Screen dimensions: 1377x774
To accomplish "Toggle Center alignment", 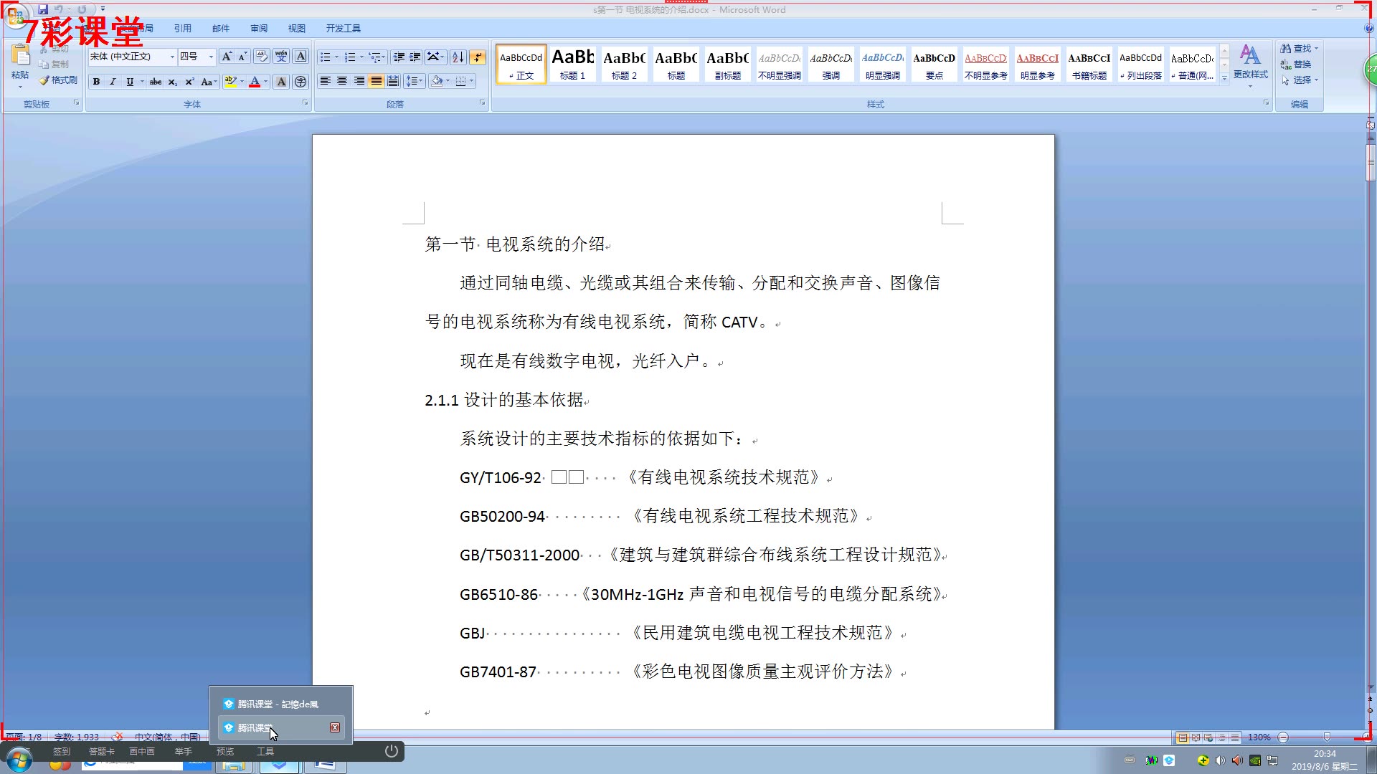I will [342, 81].
